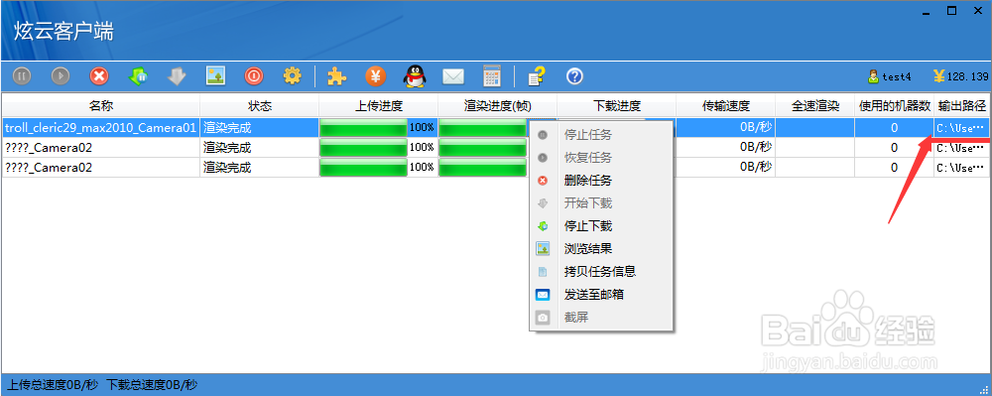992x396 pixels.
Task: Click the pause task toolbar icon
Action: click(22, 76)
